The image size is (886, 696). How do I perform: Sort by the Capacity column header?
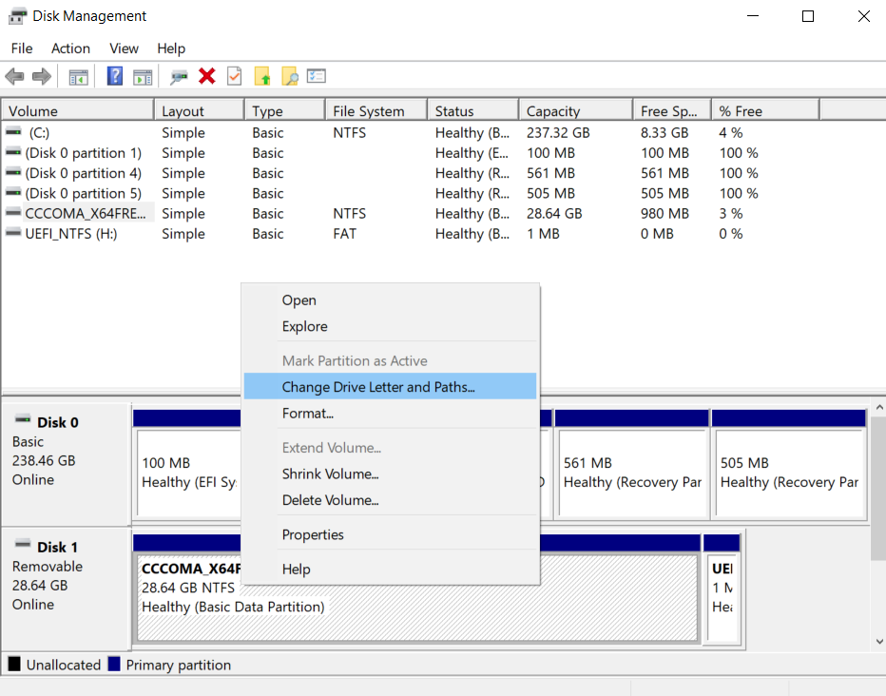[553, 111]
